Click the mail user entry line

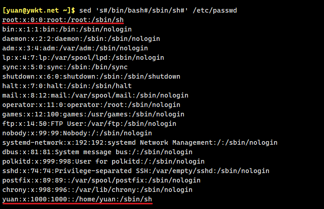pyautogui.click(x=95, y=95)
